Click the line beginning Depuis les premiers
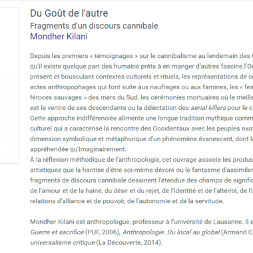Viewport: 253px width, 253px height. click(142, 56)
